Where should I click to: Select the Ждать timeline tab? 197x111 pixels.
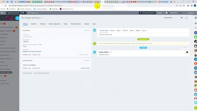pyautogui.click(x=119, y=31)
